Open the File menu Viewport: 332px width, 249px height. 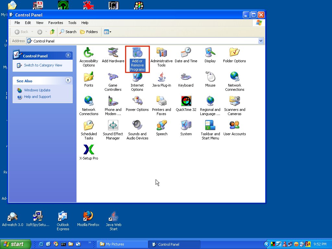click(17, 23)
